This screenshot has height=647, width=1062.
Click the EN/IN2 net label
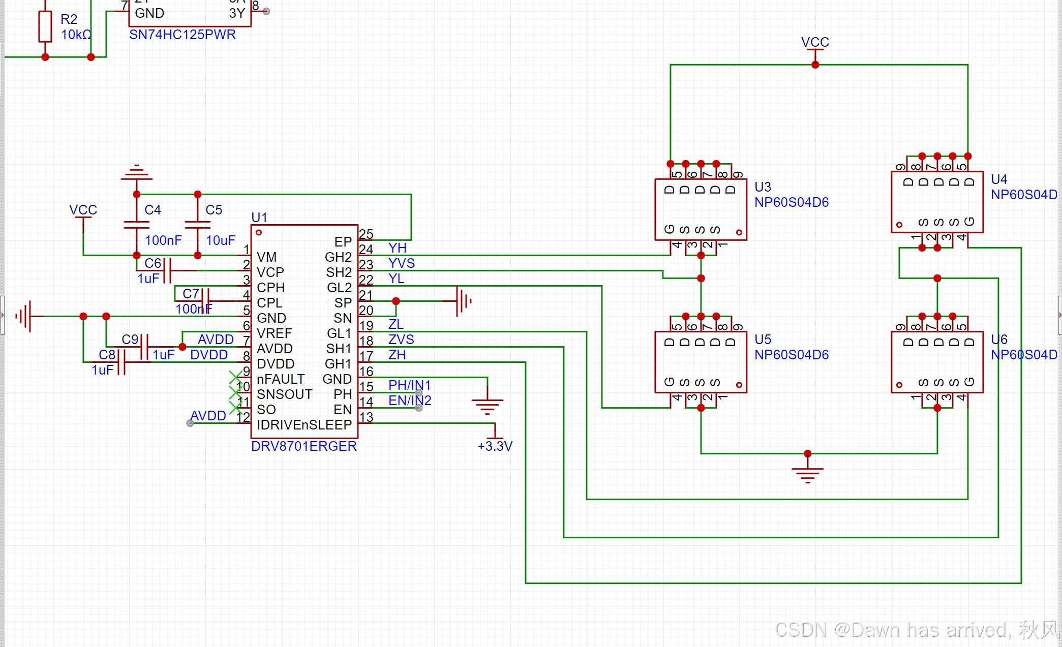point(409,400)
